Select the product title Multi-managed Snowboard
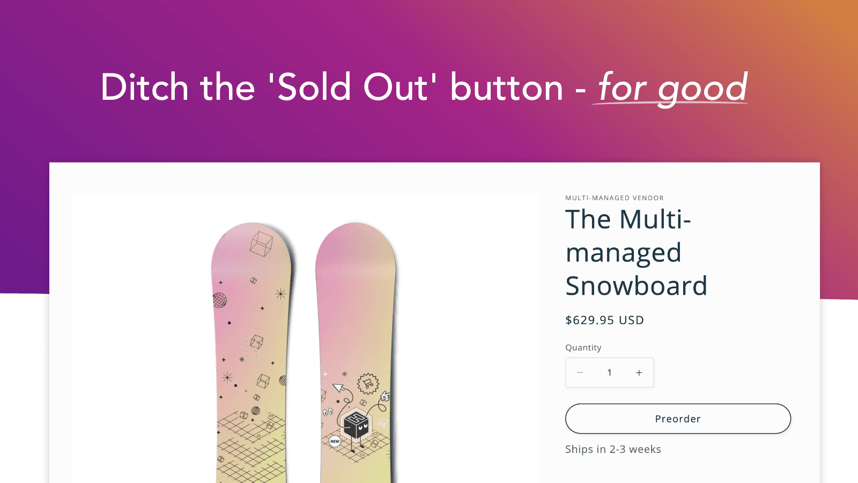 click(636, 252)
